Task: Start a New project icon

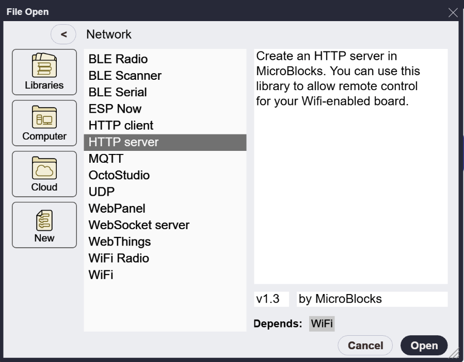Action: pyautogui.click(x=44, y=225)
